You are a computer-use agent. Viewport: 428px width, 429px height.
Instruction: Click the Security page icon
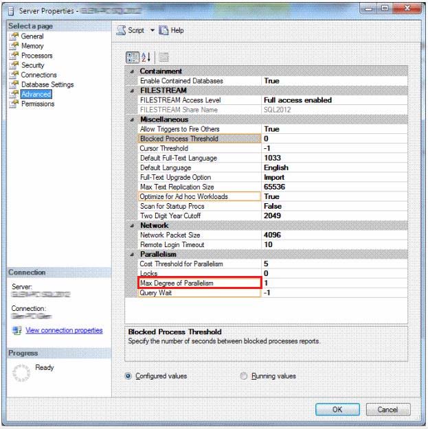coord(14,65)
